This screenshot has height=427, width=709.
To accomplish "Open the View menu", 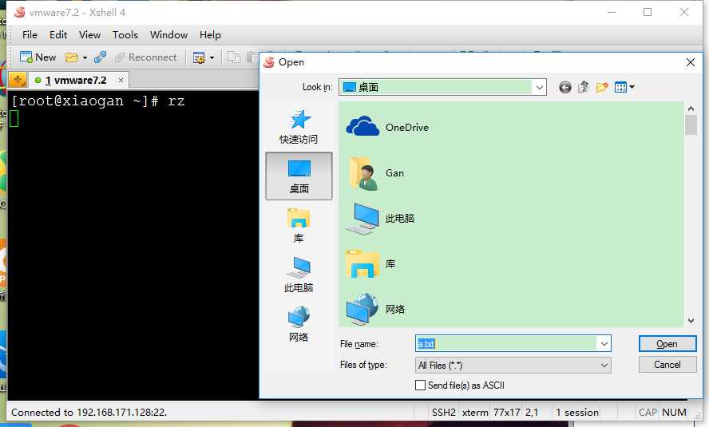I will (x=89, y=35).
